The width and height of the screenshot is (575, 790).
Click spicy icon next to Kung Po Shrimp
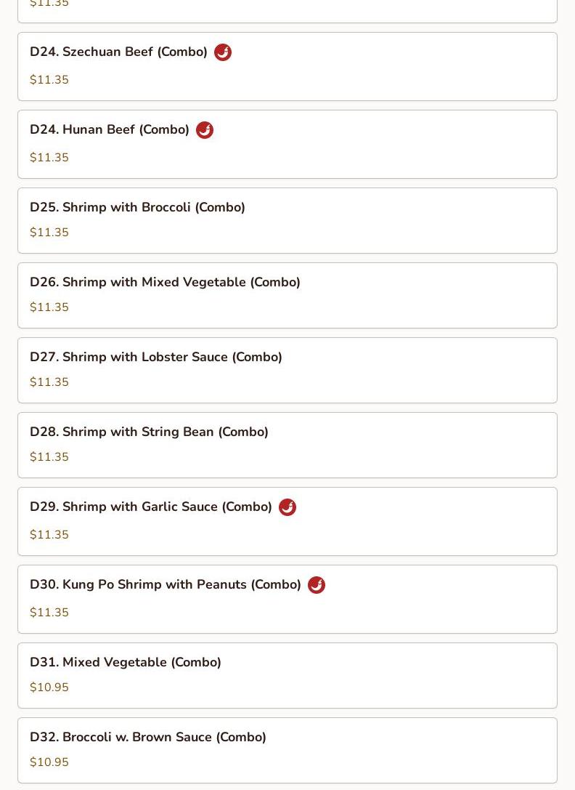point(317,585)
